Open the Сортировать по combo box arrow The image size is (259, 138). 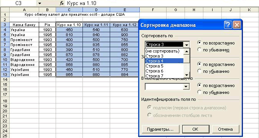(186, 45)
